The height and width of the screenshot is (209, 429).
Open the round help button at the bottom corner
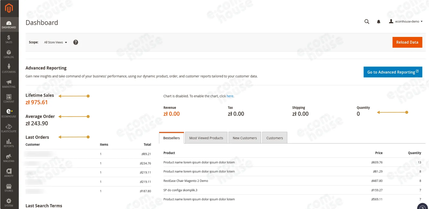pos(423,206)
